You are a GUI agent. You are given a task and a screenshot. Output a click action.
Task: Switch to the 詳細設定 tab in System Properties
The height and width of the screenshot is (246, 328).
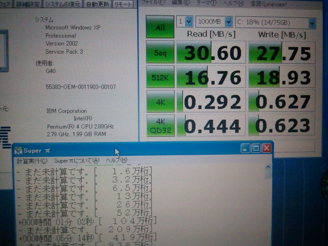click(28, 4)
